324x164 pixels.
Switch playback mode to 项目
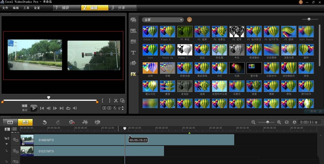point(25,106)
